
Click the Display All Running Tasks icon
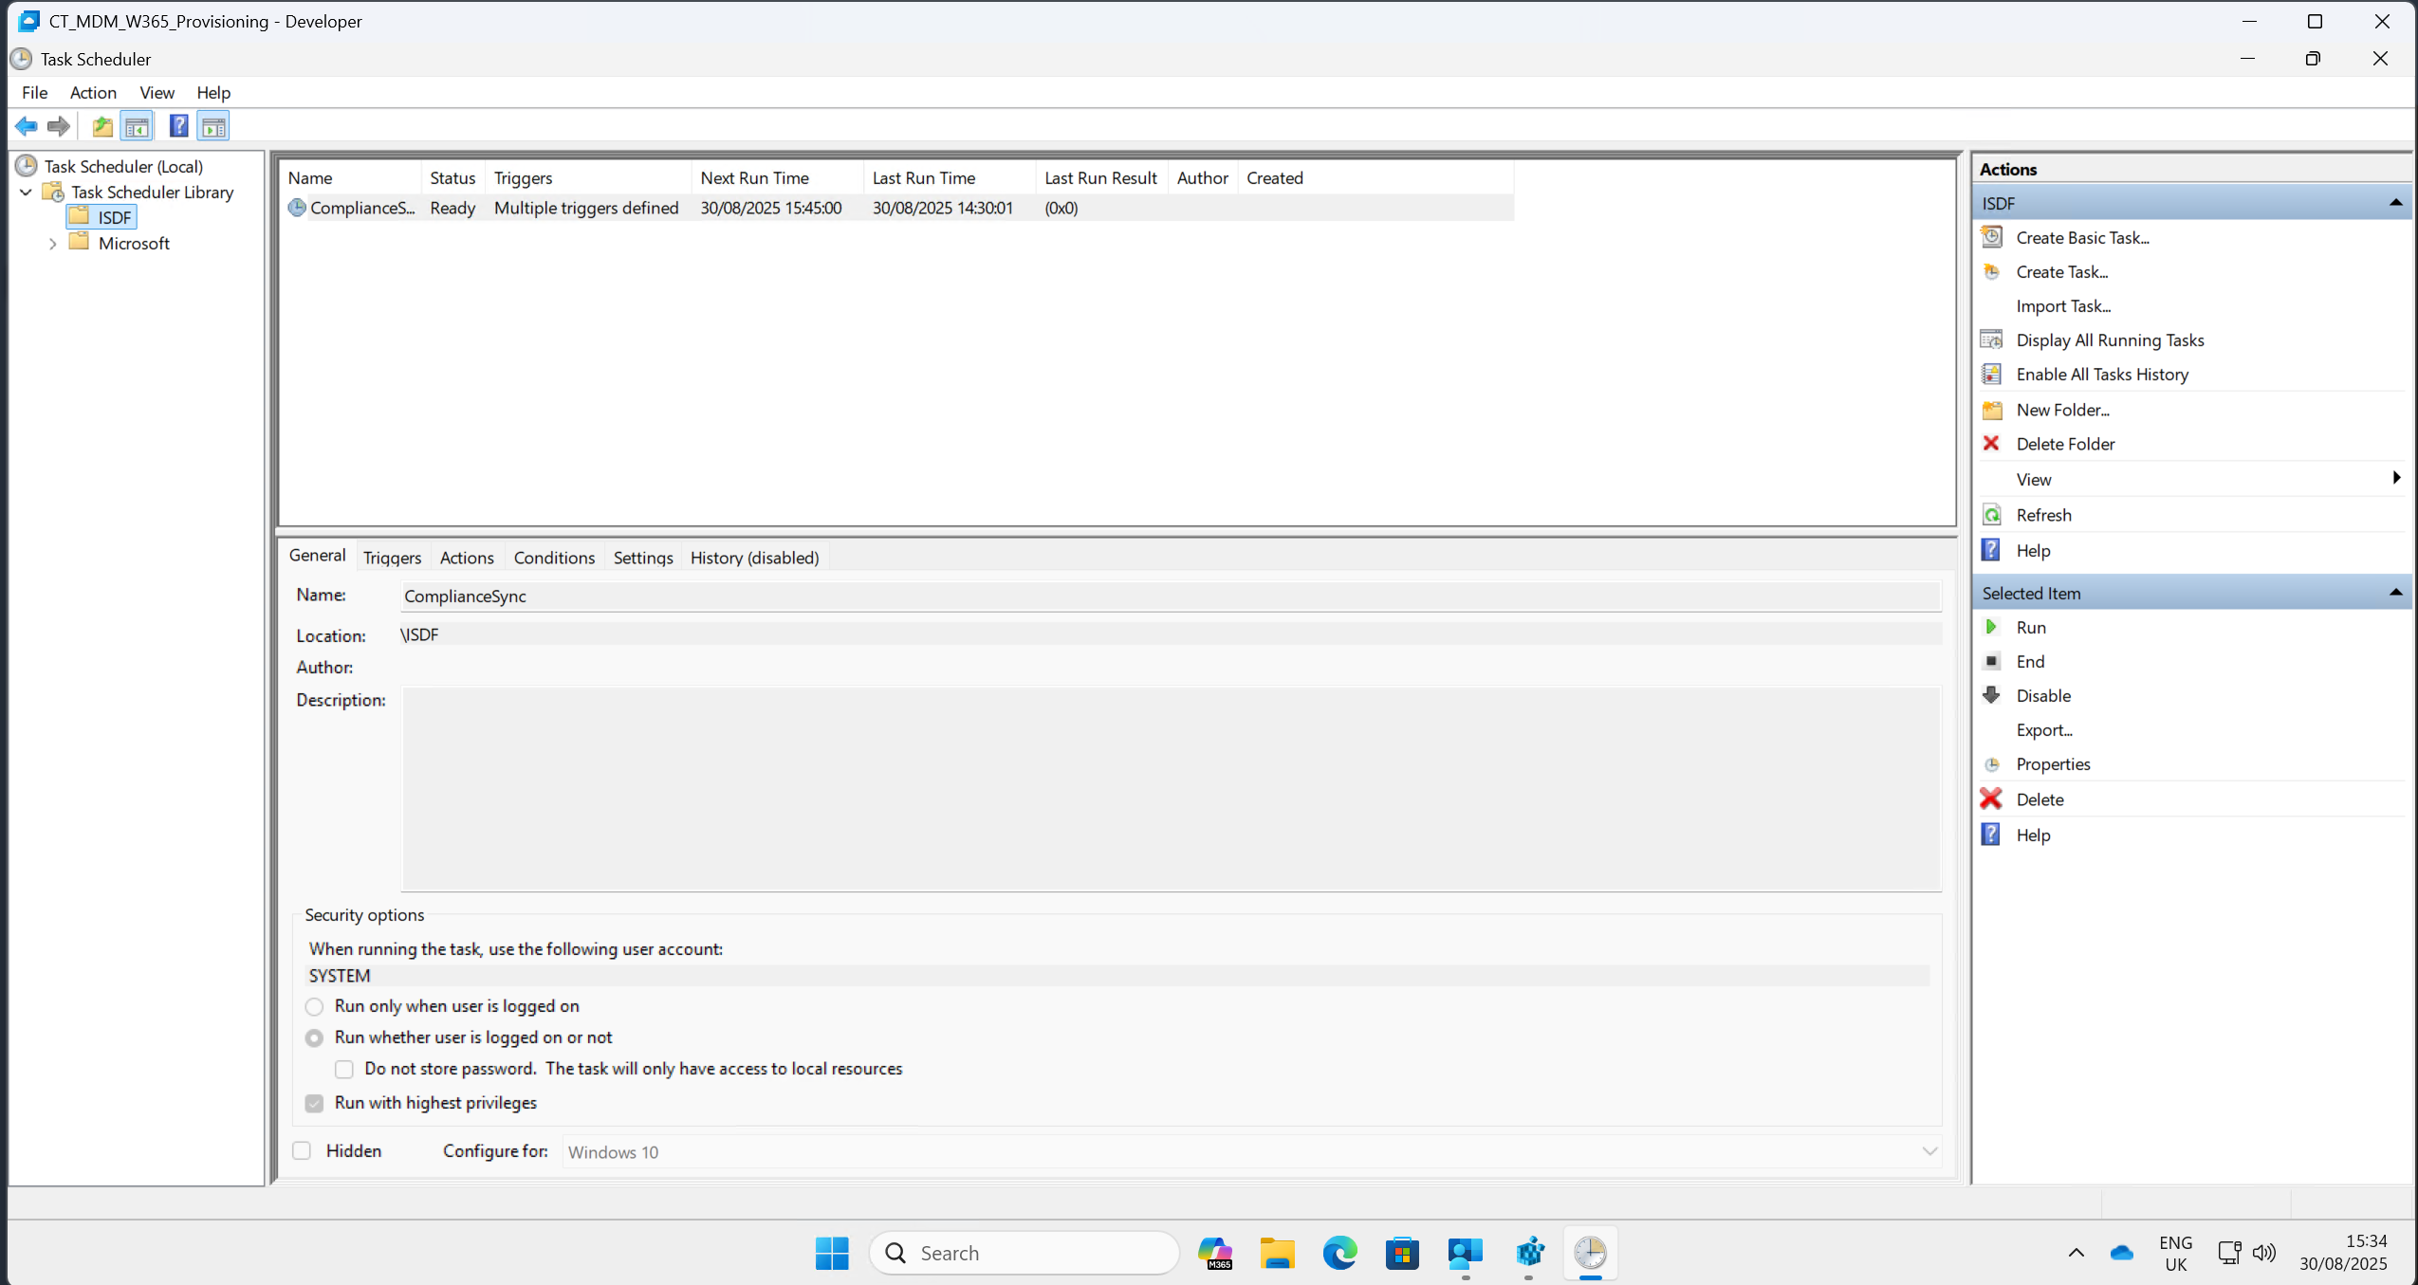[1992, 340]
